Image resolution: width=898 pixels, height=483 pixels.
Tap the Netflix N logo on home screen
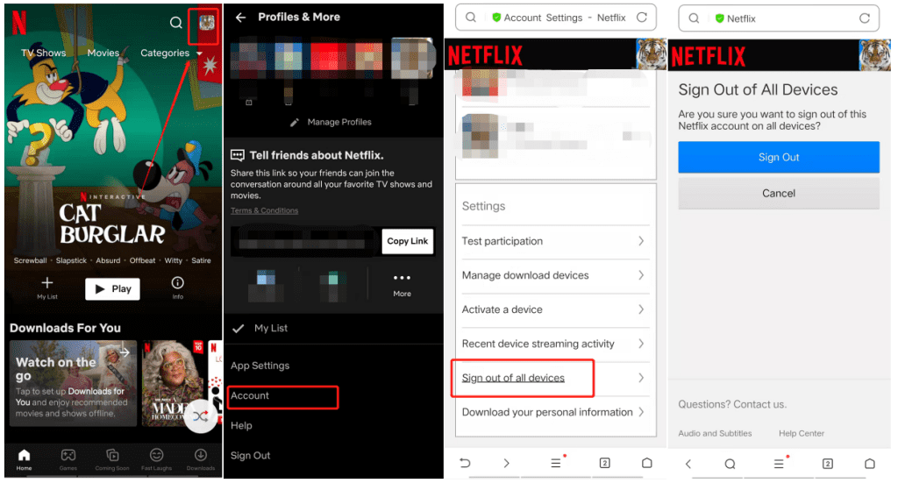[x=19, y=23]
